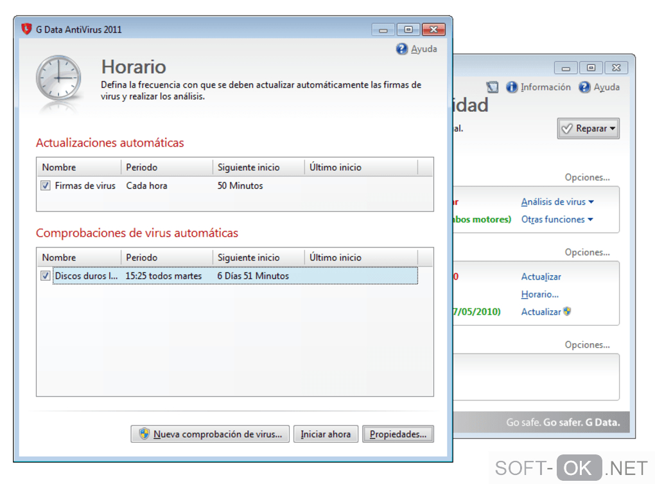
Task: Select the '6 Días 51 Minutos' cell
Action: click(253, 276)
